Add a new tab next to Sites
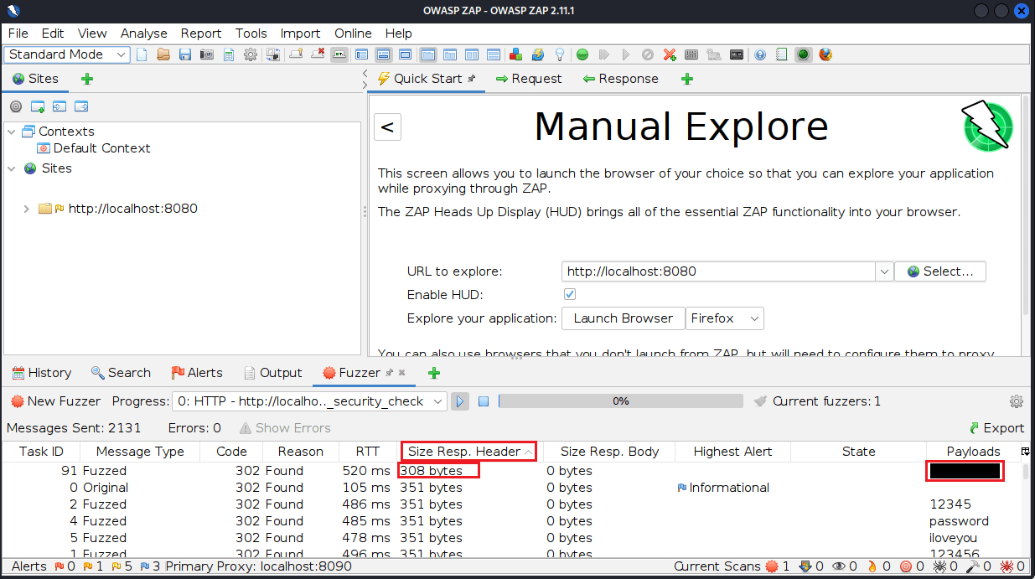 pos(87,79)
